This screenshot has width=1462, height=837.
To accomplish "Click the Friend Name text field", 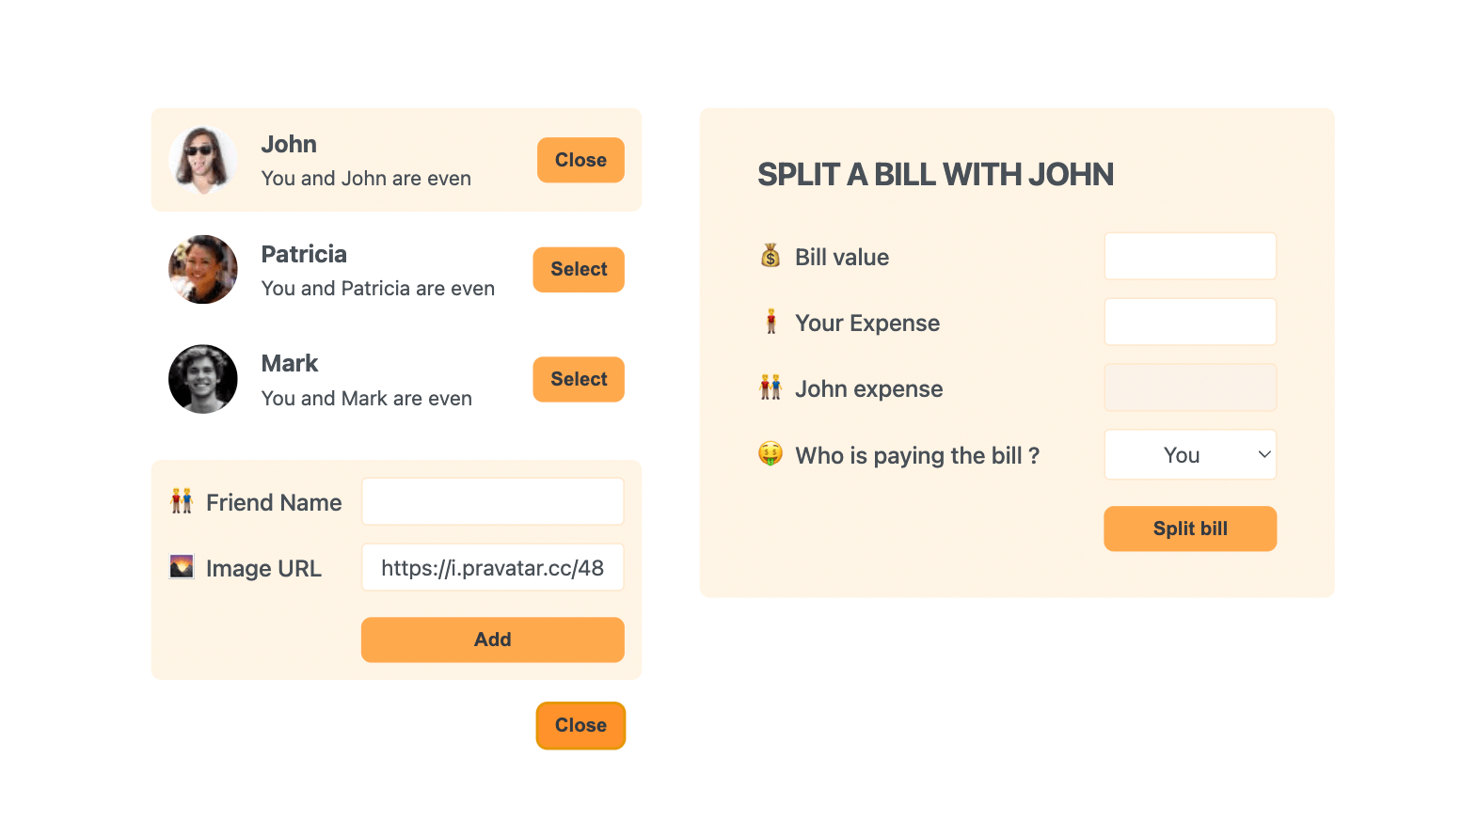I will click(493, 502).
